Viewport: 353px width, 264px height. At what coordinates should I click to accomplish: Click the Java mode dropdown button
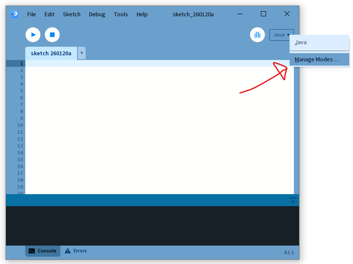(281, 35)
